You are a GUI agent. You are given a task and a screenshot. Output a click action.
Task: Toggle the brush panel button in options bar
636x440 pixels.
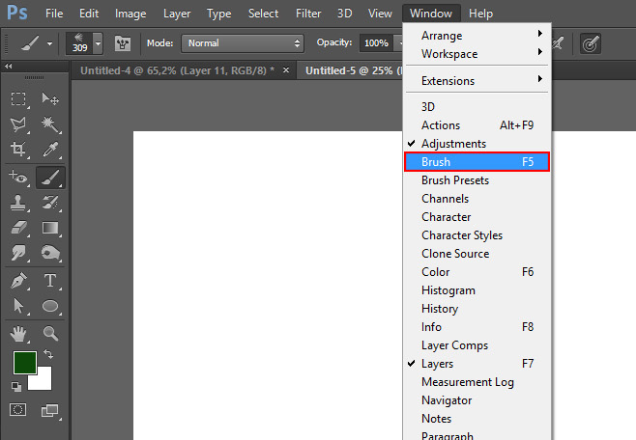[123, 43]
